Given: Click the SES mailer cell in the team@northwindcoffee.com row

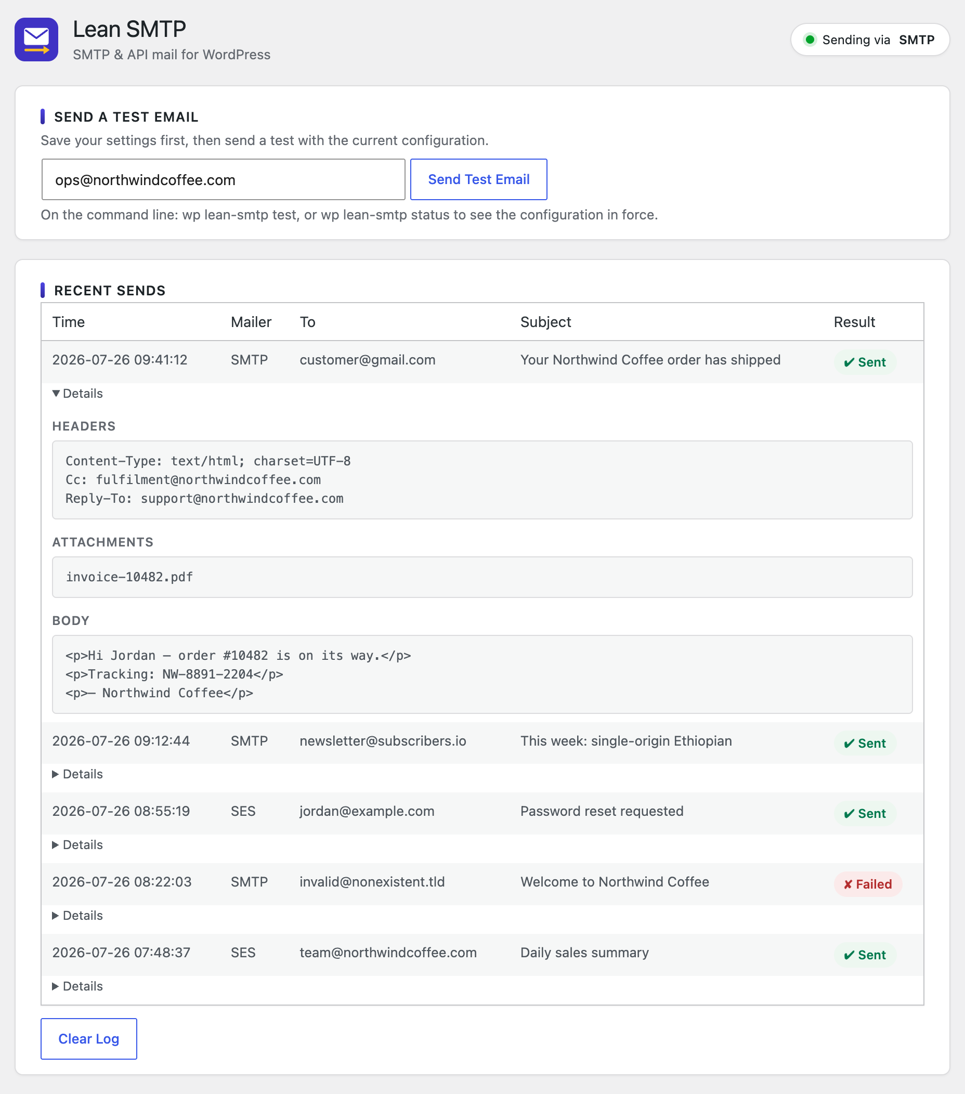Looking at the screenshot, I should pos(243,952).
